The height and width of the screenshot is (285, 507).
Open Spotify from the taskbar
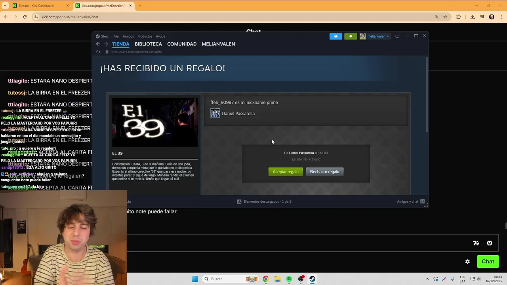pos(289,279)
